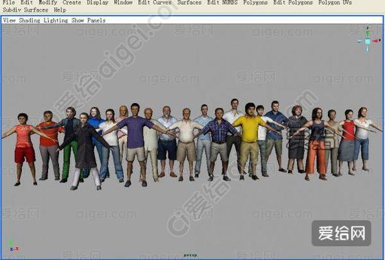The image size is (385, 260).
Task: Open the File menu
Action: [9, 3]
